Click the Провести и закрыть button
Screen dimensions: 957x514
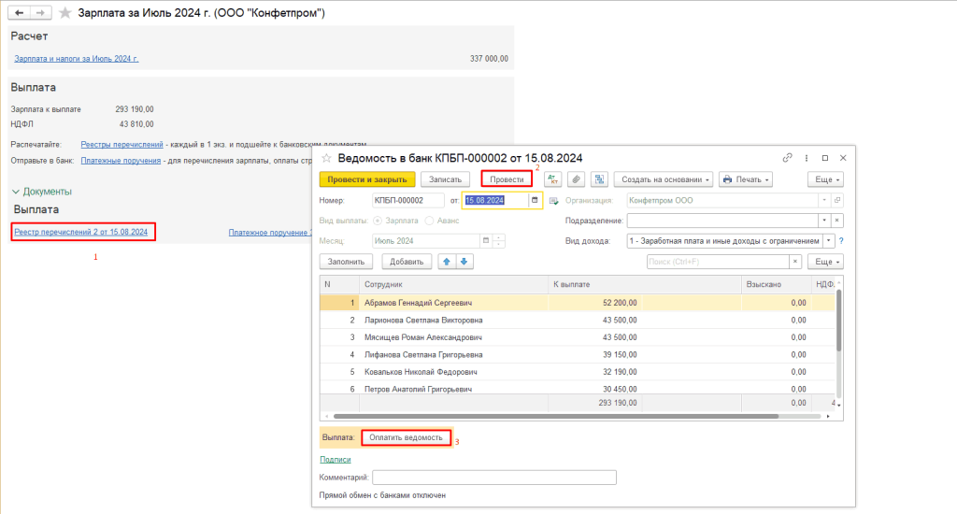[365, 178]
